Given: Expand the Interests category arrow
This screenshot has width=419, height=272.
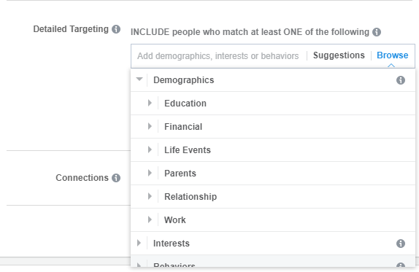Looking at the screenshot, I should click(x=139, y=243).
